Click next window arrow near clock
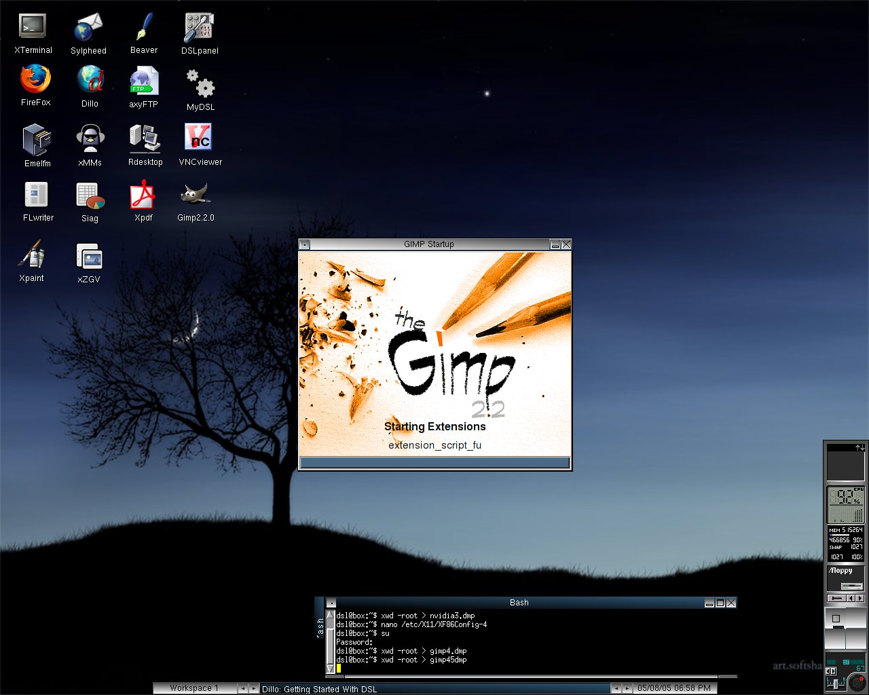 click(x=628, y=689)
